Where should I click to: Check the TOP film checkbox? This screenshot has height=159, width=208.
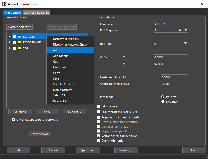[14, 48]
